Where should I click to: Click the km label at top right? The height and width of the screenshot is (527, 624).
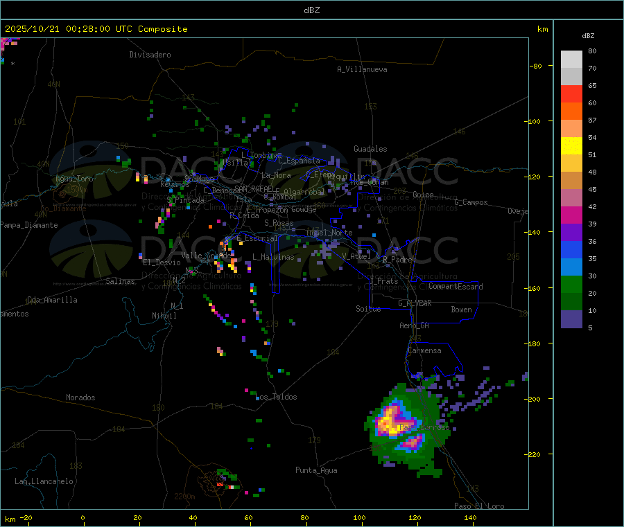click(x=542, y=29)
